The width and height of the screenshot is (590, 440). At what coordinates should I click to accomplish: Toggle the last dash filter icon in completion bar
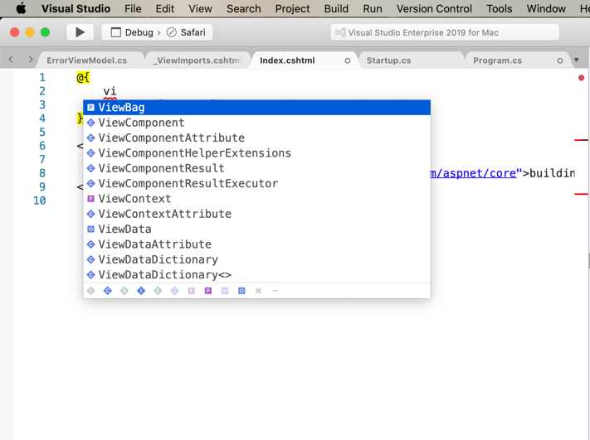pos(275,291)
